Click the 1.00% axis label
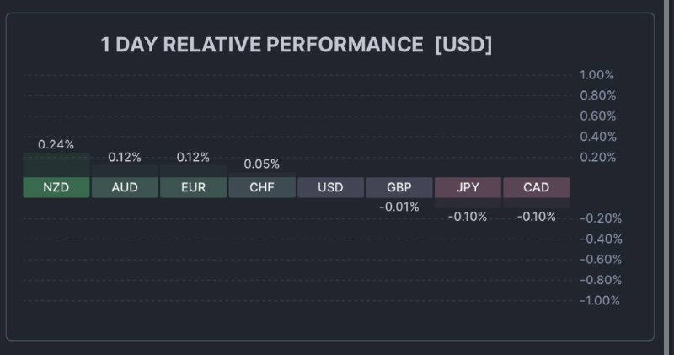674x355 pixels. (597, 75)
